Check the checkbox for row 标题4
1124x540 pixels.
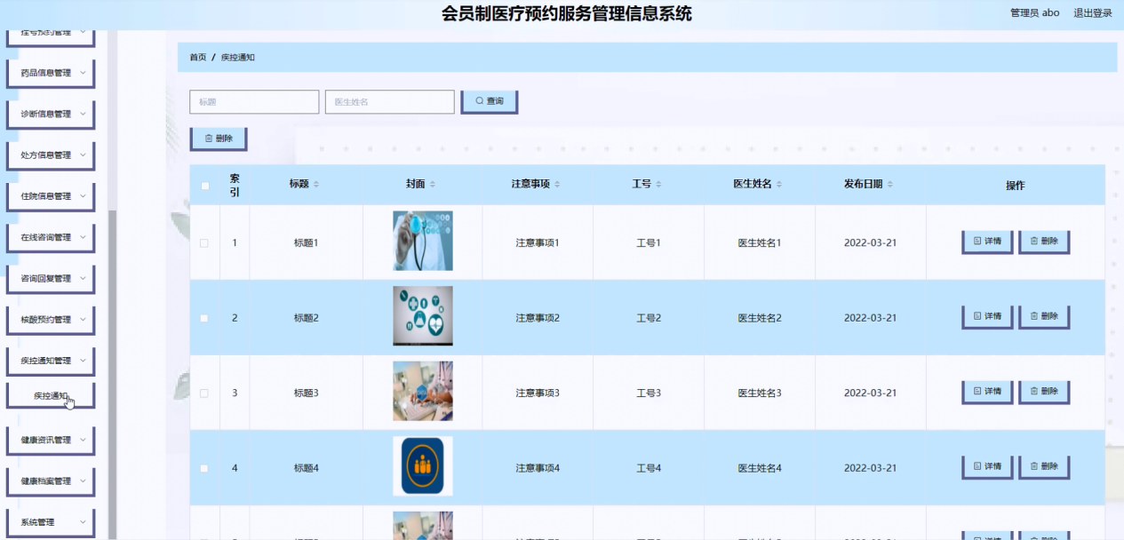pos(204,468)
